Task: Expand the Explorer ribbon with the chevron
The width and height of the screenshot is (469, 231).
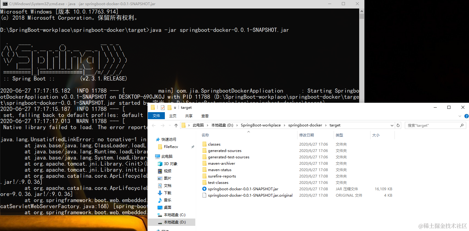Action: point(460,116)
